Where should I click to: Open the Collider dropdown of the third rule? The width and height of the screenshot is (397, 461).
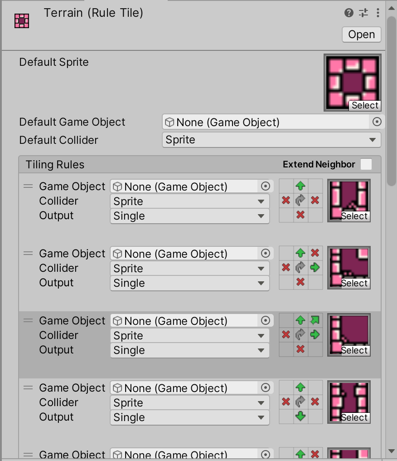tap(189, 335)
